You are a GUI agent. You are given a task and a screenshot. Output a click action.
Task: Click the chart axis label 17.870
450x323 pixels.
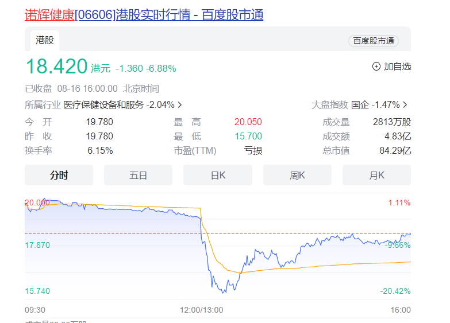[x=37, y=246]
